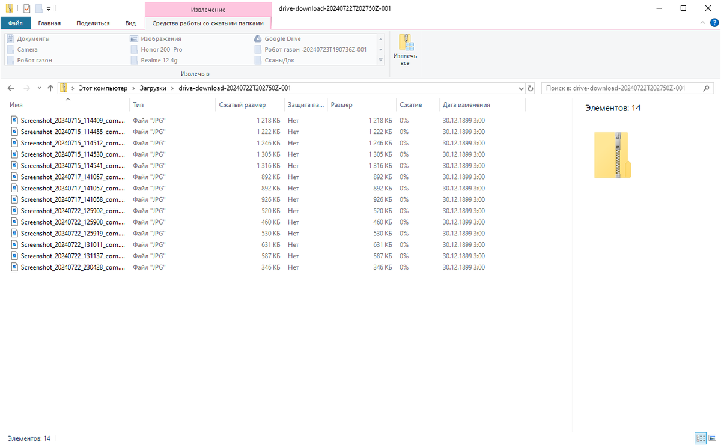Open the Customize Quick Access Toolbar arrow

tap(49, 9)
